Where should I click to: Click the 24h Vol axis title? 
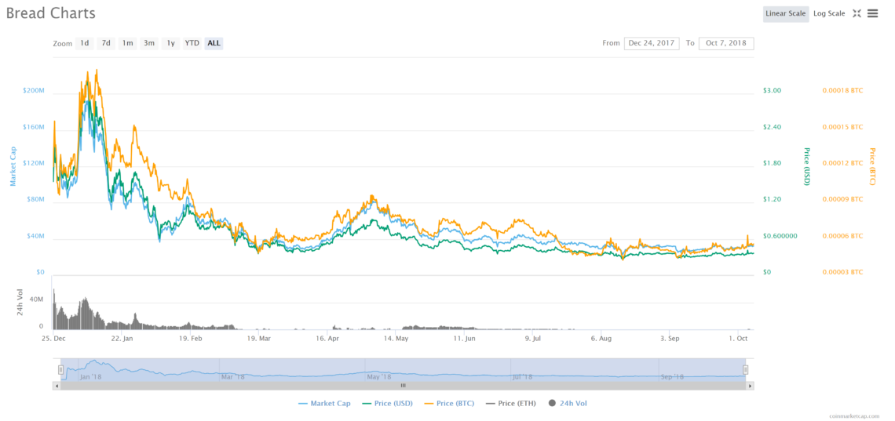[20, 302]
